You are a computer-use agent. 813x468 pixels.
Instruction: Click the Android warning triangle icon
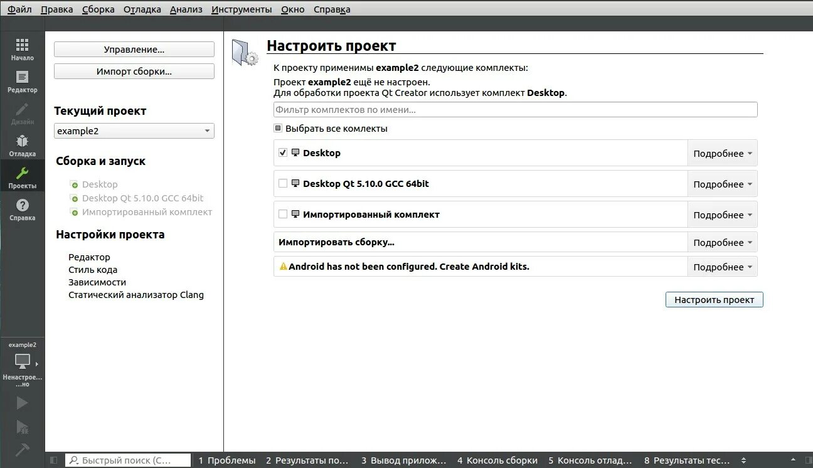(283, 267)
